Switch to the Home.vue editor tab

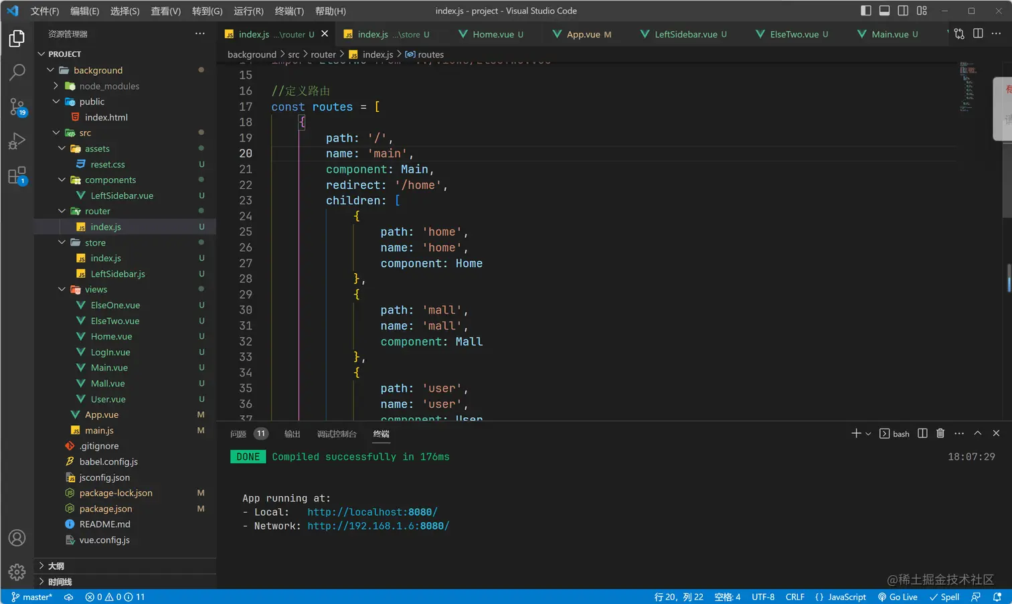(x=492, y=34)
